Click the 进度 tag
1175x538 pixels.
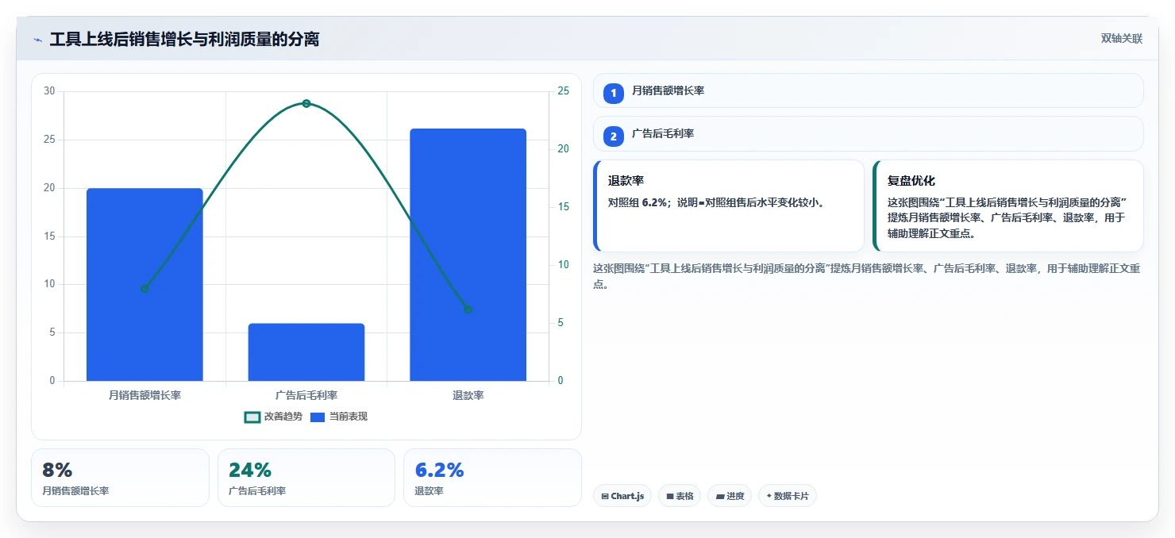pos(730,496)
